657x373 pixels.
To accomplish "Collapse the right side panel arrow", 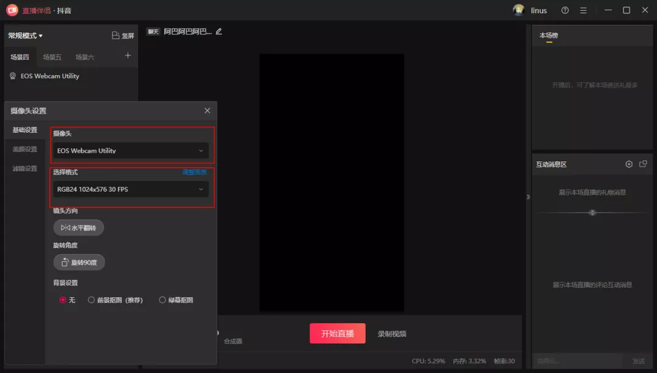I will click(528, 197).
